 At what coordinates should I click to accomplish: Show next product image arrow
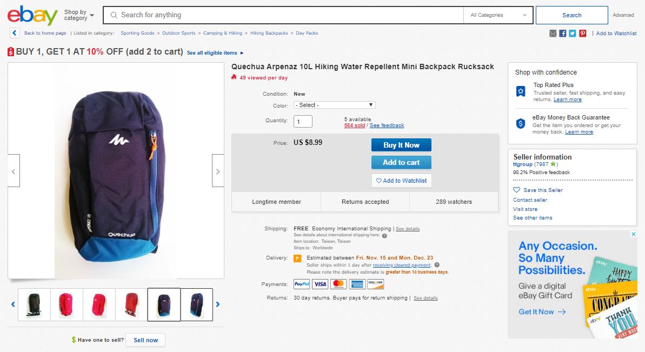[x=218, y=171]
